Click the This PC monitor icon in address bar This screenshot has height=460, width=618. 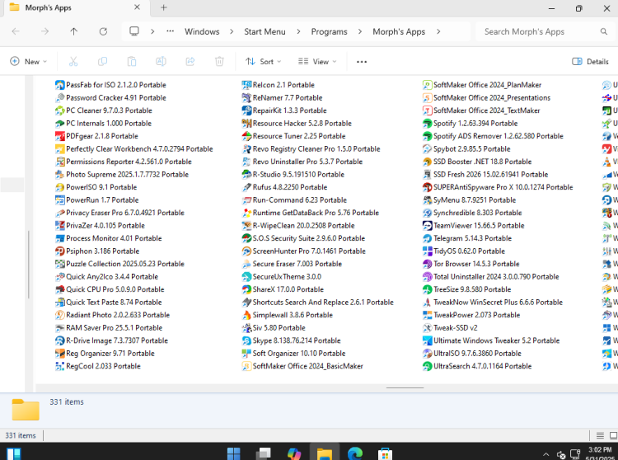(134, 31)
